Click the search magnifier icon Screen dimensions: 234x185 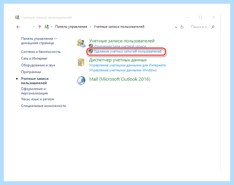point(213,27)
